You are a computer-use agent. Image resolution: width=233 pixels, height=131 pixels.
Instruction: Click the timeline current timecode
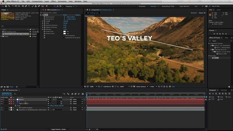7,93
